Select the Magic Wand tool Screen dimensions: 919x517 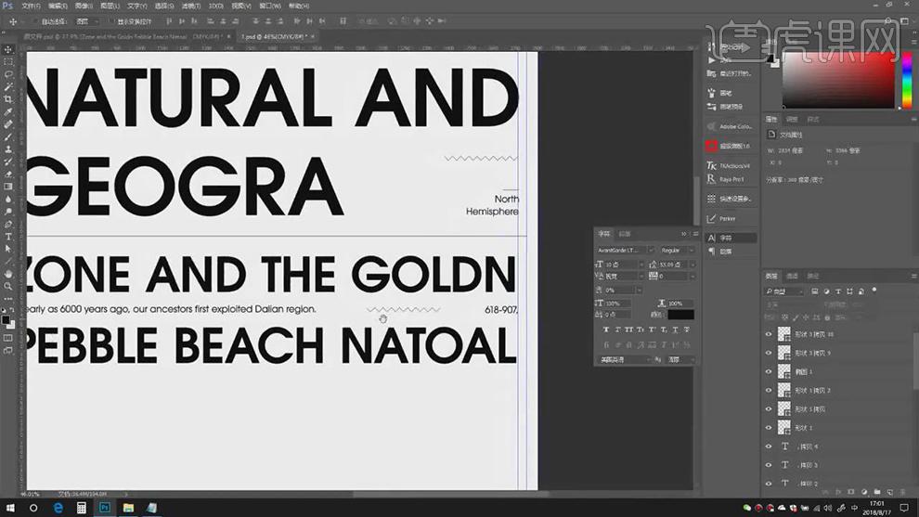[x=8, y=86]
